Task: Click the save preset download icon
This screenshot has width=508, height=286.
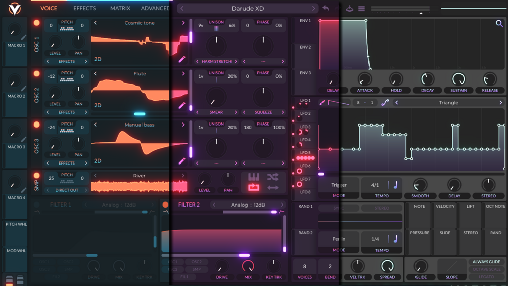Action: [x=350, y=9]
